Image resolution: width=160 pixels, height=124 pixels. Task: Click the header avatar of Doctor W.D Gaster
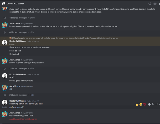tap(4, 4)
